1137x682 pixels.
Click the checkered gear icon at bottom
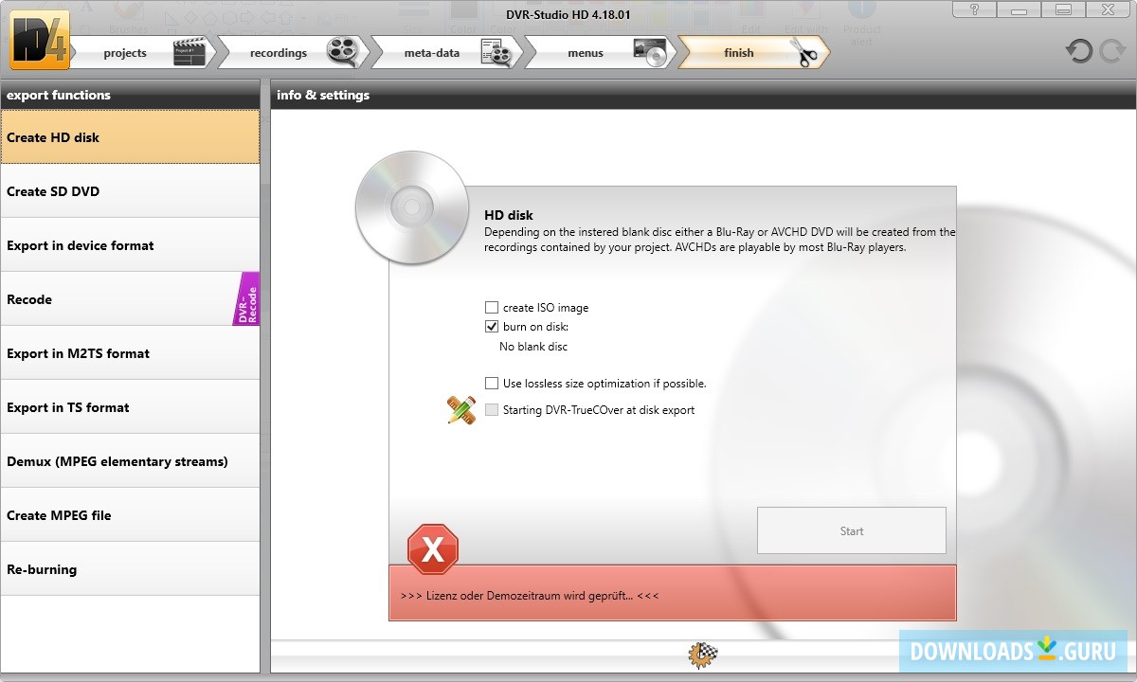[703, 654]
